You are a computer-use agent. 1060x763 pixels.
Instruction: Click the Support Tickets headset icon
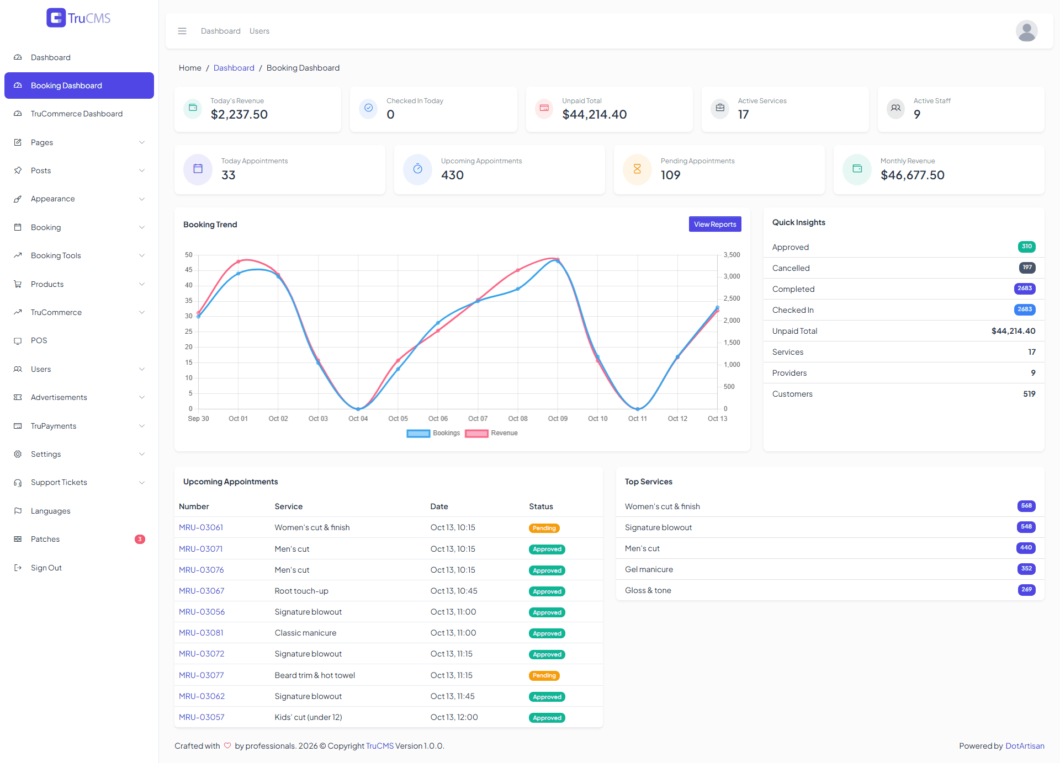(x=18, y=482)
